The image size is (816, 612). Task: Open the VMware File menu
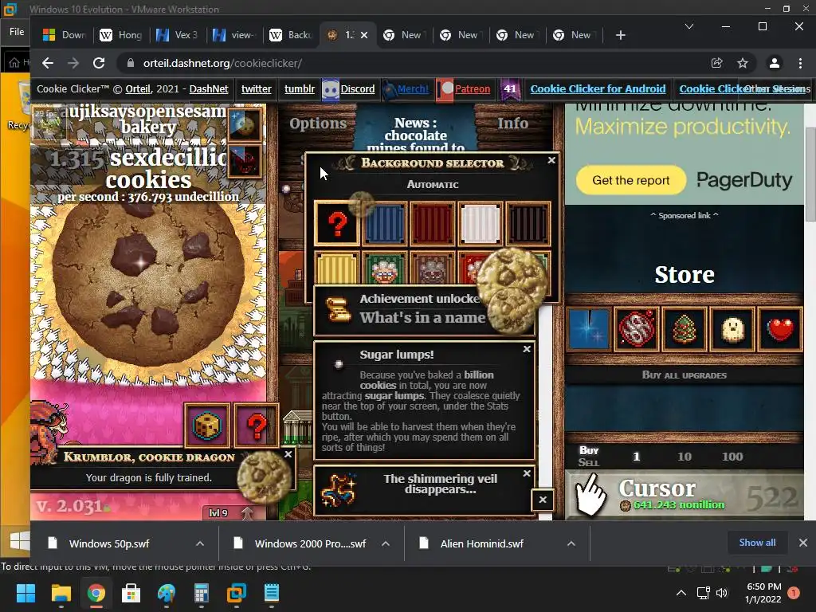[17, 32]
